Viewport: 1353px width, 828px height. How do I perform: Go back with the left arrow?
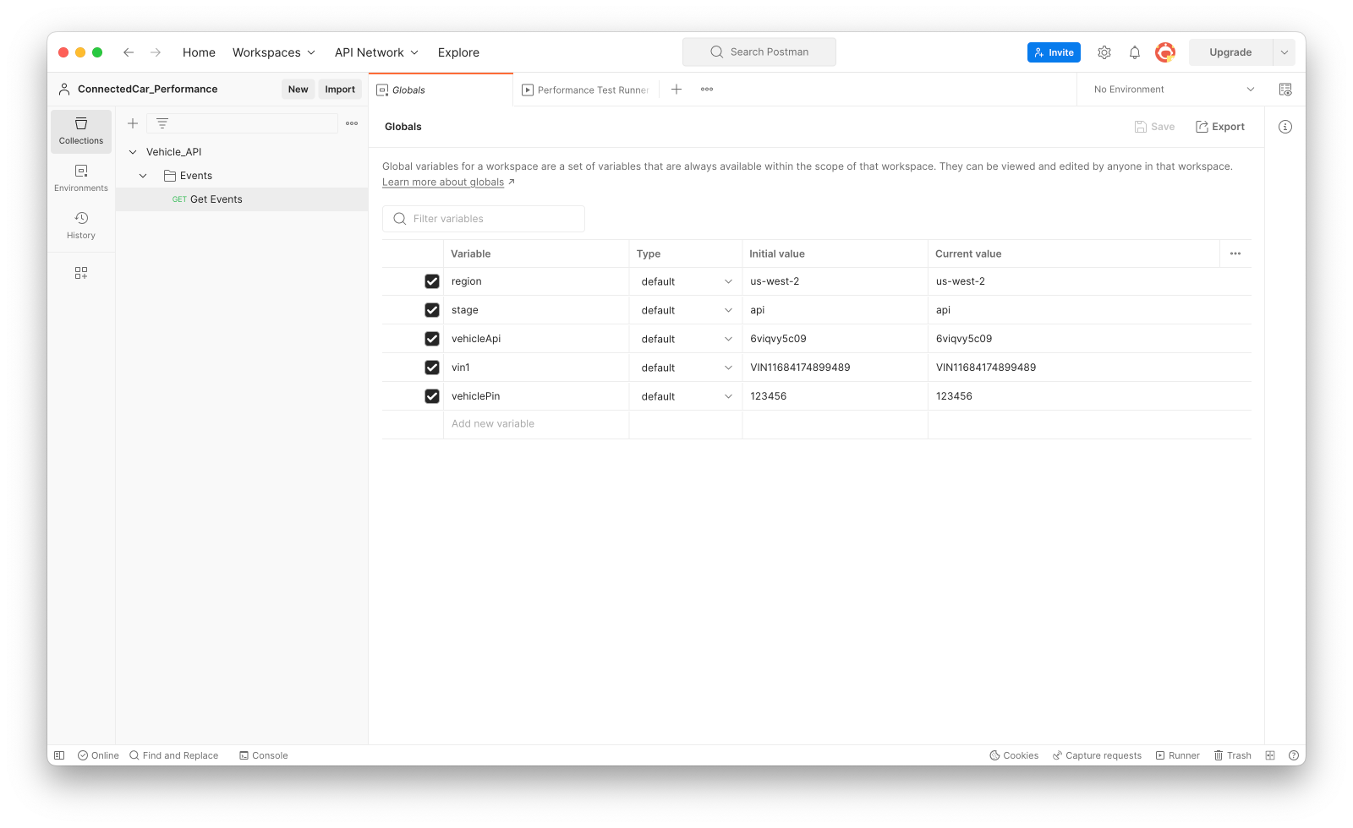click(129, 52)
